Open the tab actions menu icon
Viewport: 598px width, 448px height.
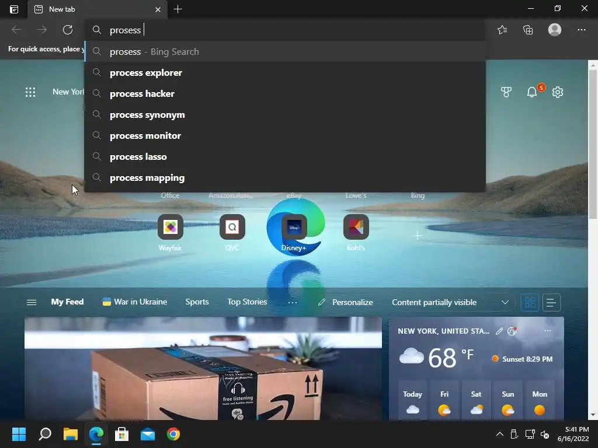(14, 9)
